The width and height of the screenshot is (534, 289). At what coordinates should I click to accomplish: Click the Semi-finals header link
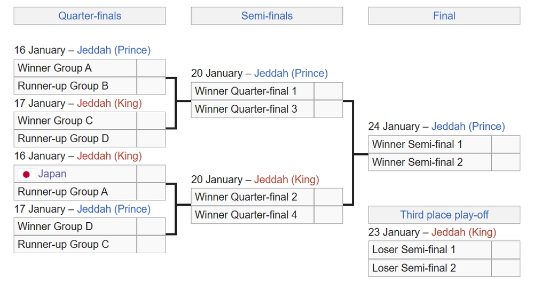(267, 16)
